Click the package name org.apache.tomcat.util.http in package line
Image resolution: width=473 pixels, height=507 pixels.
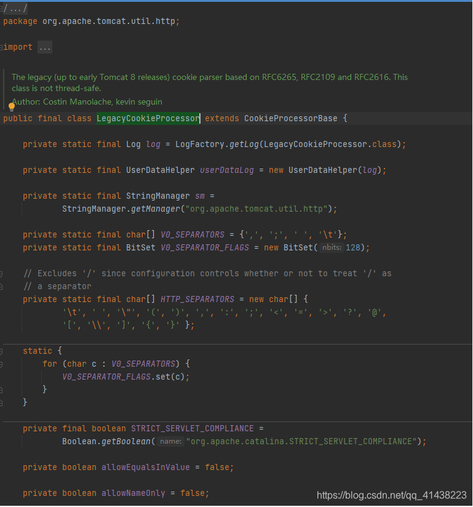coord(109,22)
